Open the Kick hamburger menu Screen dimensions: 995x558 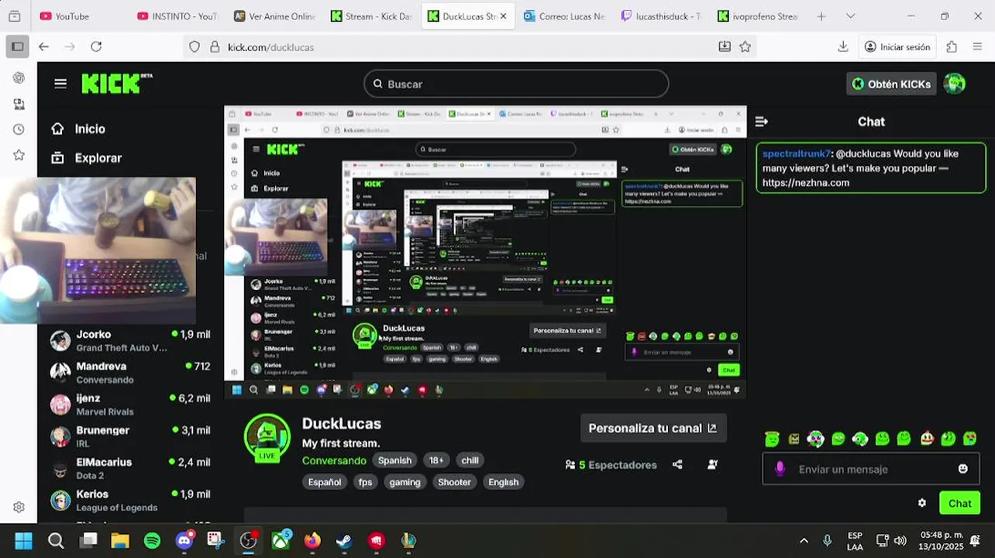pyautogui.click(x=60, y=84)
